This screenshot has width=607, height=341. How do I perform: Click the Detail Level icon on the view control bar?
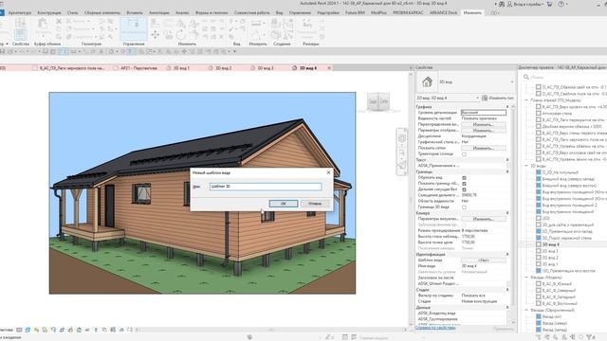tap(19, 330)
